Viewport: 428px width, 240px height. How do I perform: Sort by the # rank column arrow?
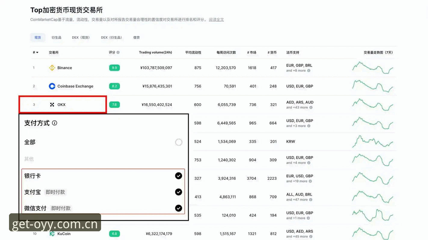[37, 52]
